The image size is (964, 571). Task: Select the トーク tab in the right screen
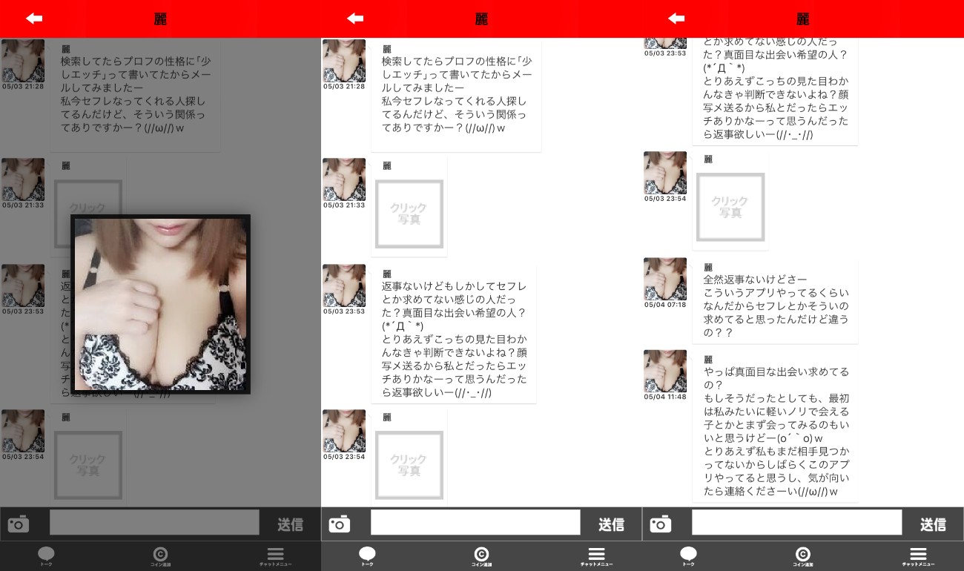click(688, 555)
